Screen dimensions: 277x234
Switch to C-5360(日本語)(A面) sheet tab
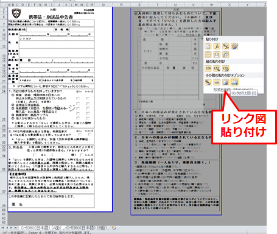pyautogui.click(x=41, y=228)
